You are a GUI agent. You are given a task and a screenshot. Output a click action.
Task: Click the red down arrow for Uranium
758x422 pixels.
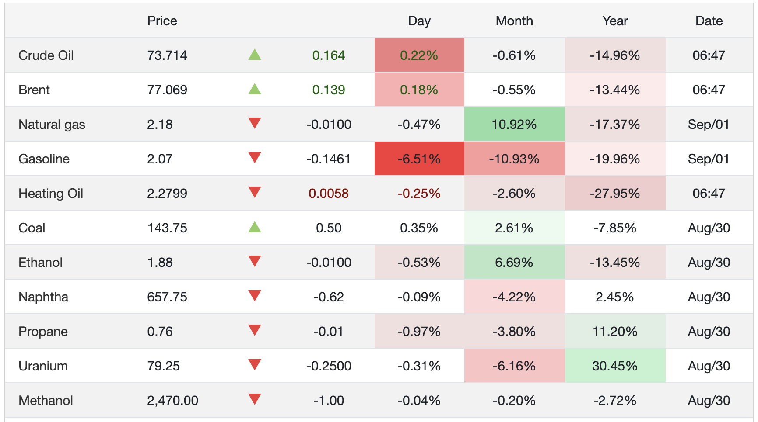pyautogui.click(x=255, y=365)
